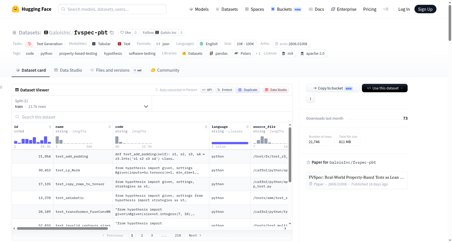452x243 pixels.
Task: Click the code lengths histogram
Action: click(x=133, y=140)
